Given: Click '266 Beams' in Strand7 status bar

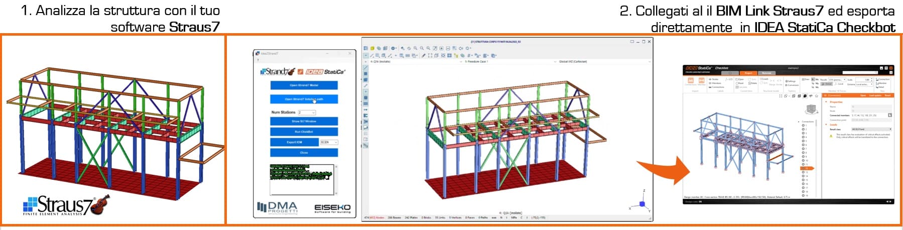Looking at the screenshot, I should pos(394,217).
